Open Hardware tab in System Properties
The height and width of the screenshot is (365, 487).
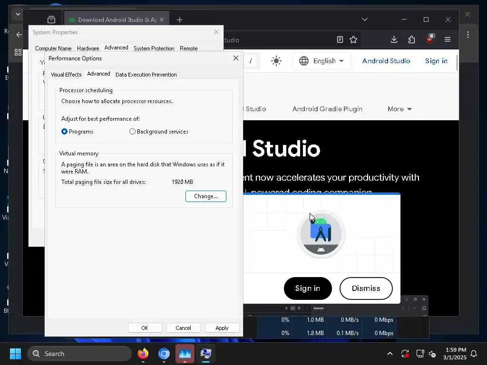(88, 48)
